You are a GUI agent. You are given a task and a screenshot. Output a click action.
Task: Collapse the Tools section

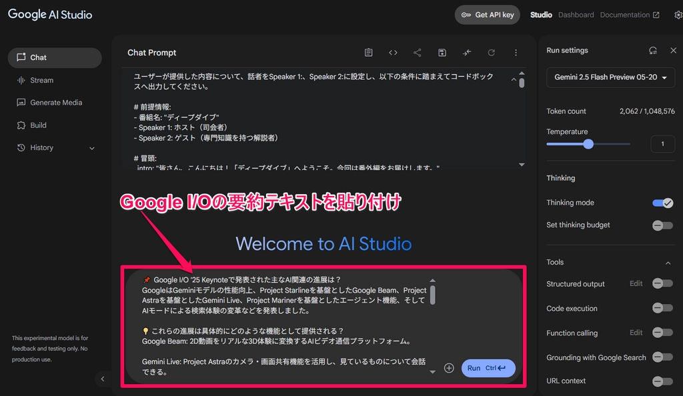tap(668, 263)
